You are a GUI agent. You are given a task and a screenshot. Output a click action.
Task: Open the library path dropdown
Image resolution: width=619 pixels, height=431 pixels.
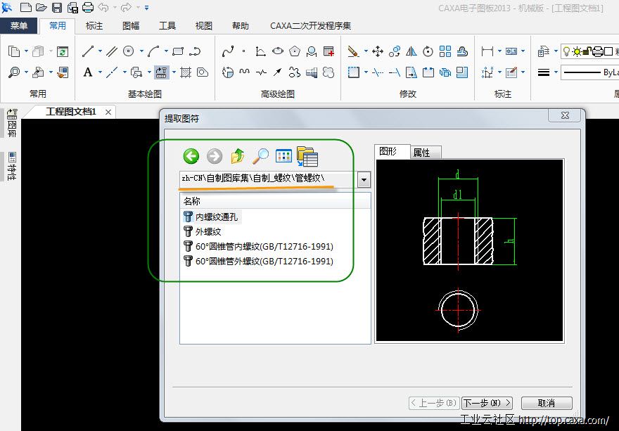pos(364,179)
